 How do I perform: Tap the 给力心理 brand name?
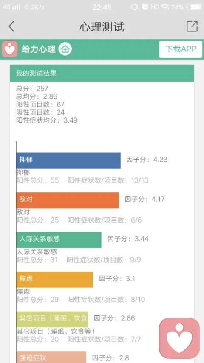39,49
